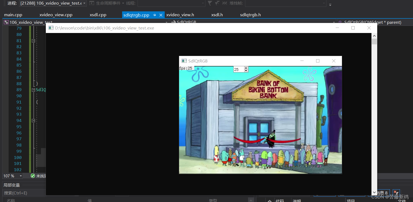Open the xsdl.h tab

[x=217, y=15]
